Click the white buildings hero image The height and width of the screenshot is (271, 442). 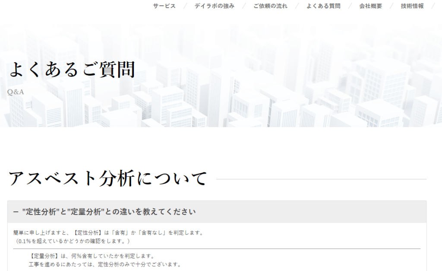(281, 86)
